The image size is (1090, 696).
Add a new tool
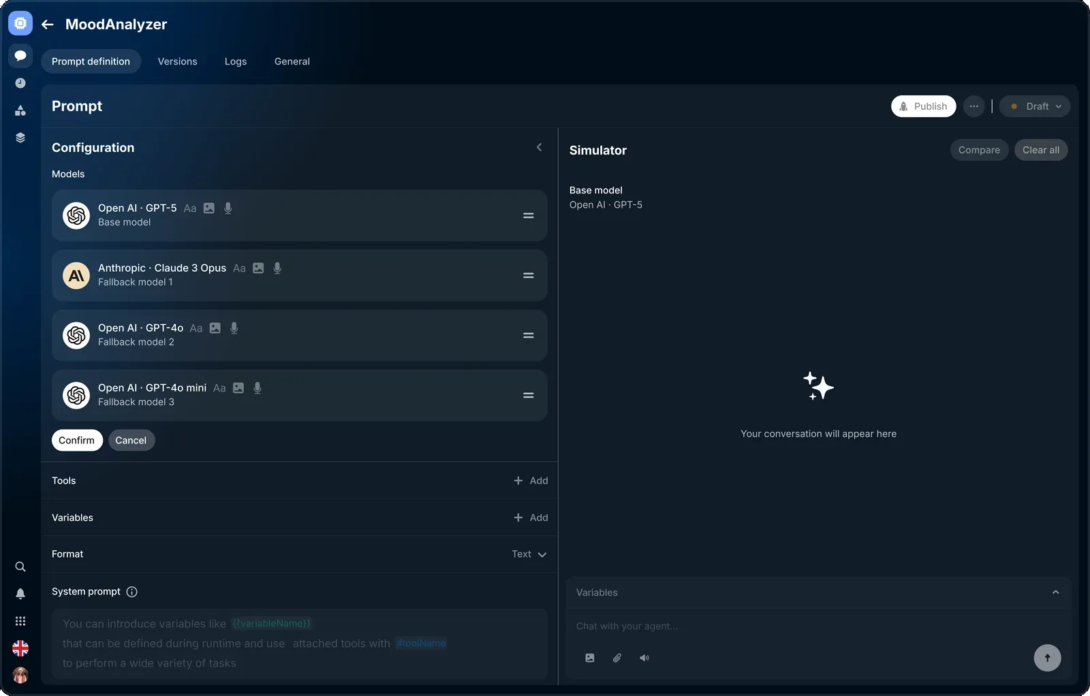[x=531, y=481]
